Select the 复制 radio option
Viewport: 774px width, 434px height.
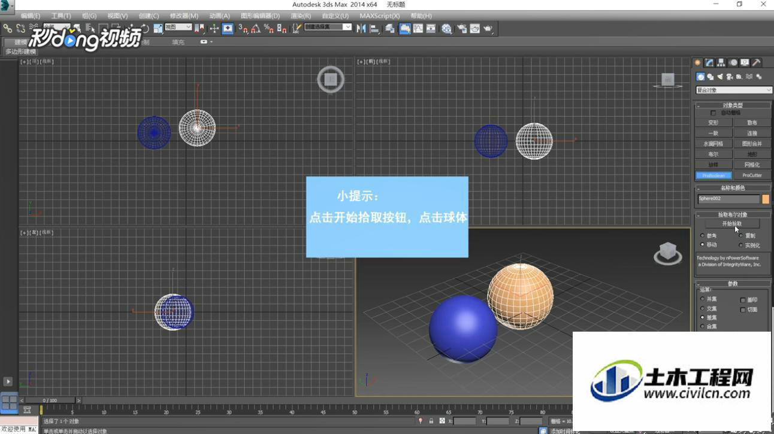coord(741,235)
